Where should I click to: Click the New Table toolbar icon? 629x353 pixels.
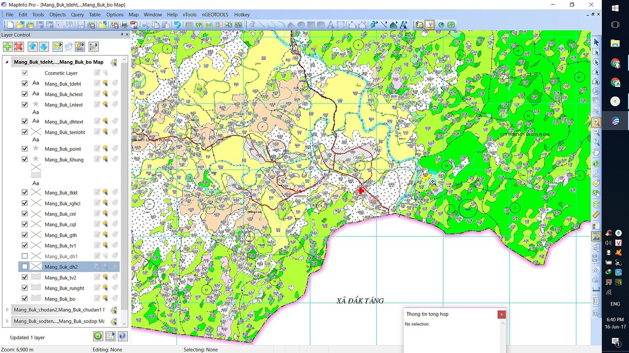10,25
